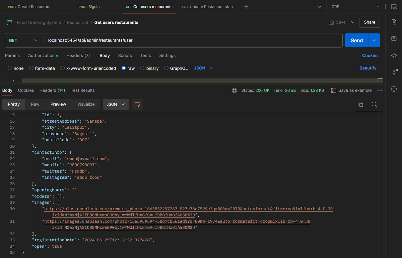Viewport: 402px width, 258px height.
Task: Open the GET method dropdown
Action: (23, 40)
